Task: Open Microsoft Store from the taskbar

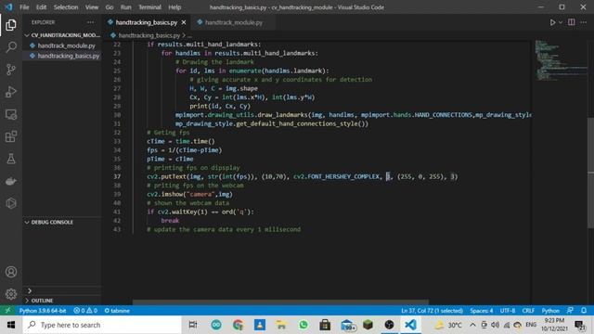Action: 325,325
